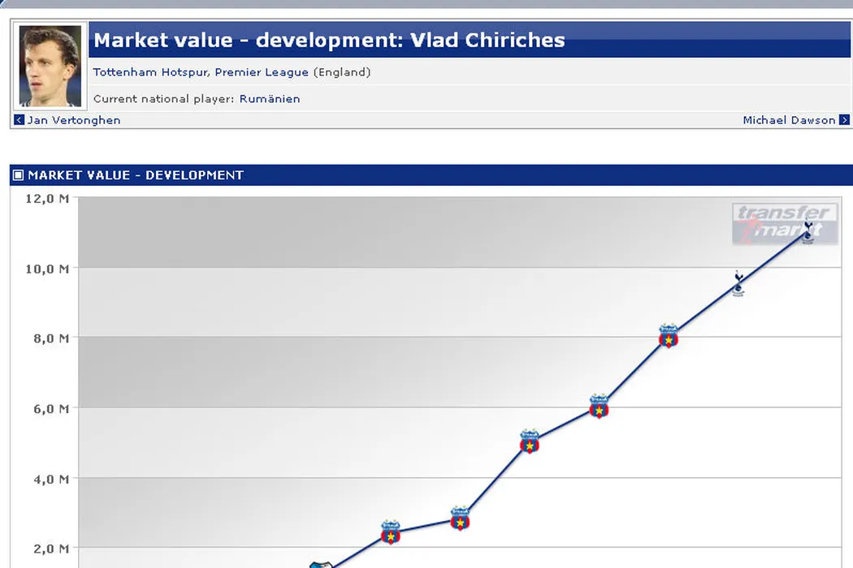The width and height of the screenshot is (853, 568).
Task: Go to next player Michael Dawson
Action: pos(788,120)
